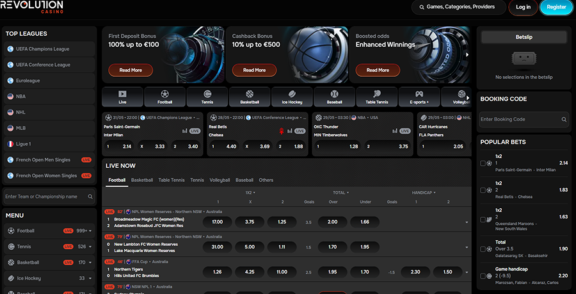Expand the Tennis menu item
576x294 pixels.
(90, 247)
